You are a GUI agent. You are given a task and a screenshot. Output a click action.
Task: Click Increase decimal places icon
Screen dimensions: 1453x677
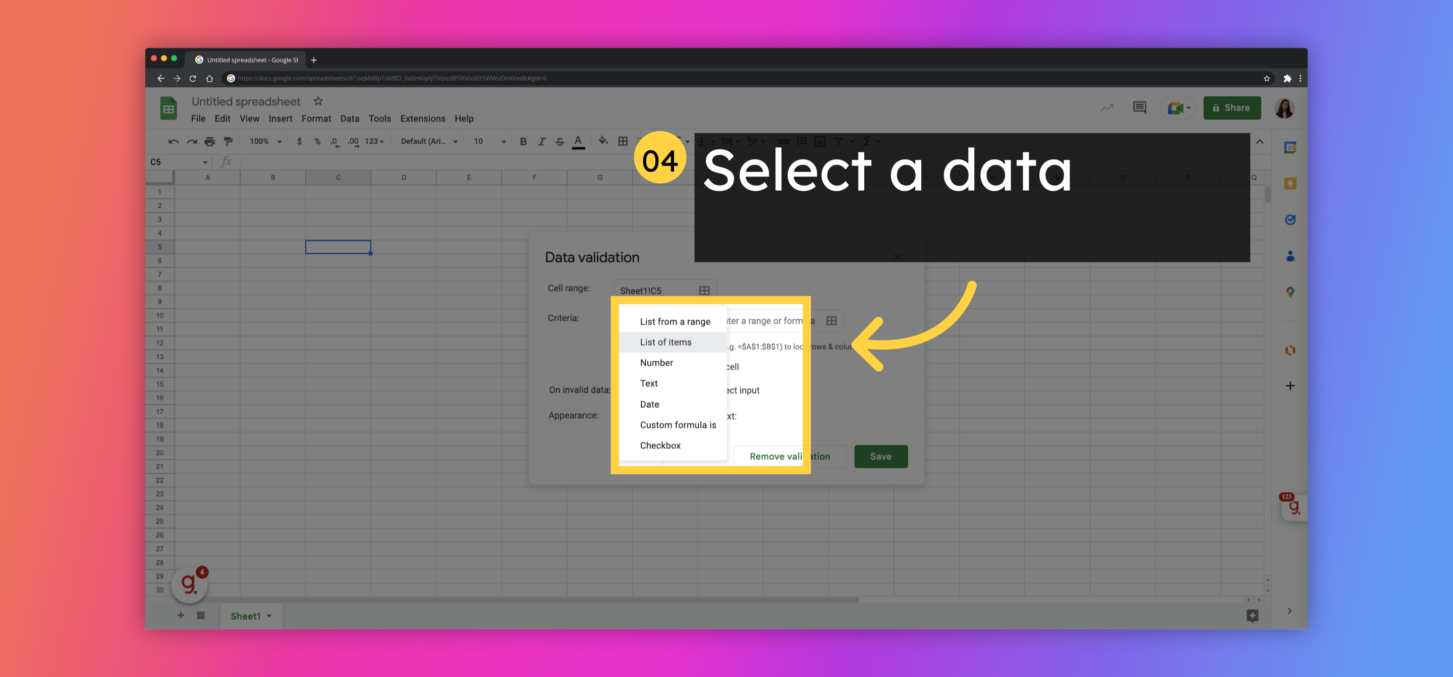pos(353,142)
